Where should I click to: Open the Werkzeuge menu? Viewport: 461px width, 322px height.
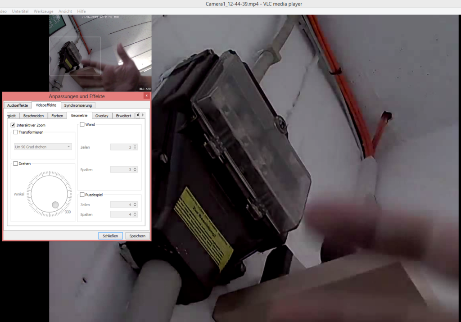(x=43, y=11)
